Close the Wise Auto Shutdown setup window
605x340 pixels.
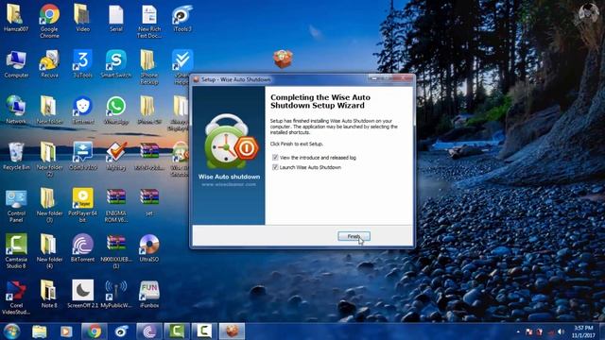tap(404, 78)
